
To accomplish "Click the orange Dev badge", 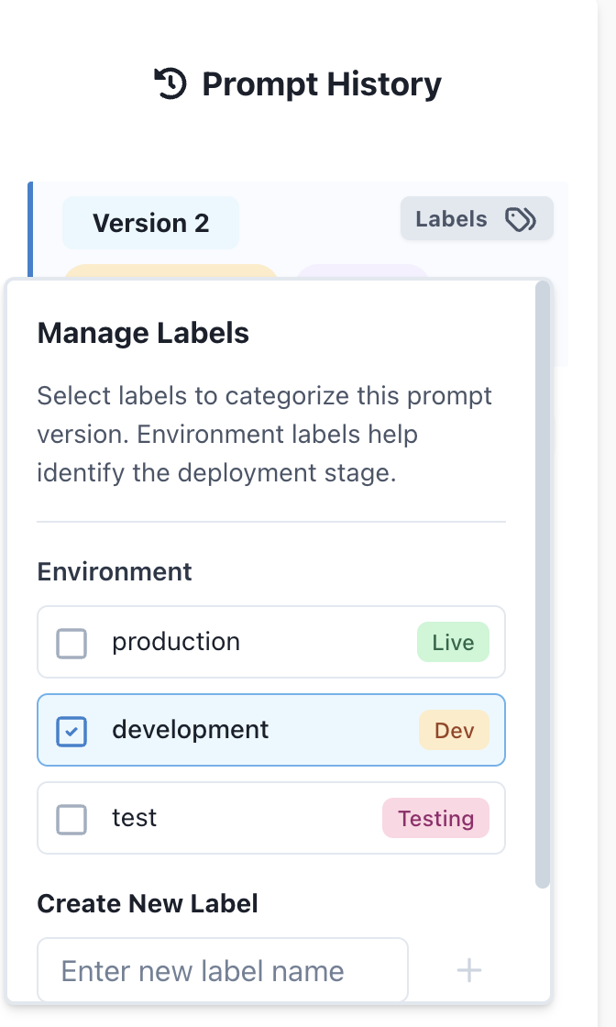I will [454, 730].
